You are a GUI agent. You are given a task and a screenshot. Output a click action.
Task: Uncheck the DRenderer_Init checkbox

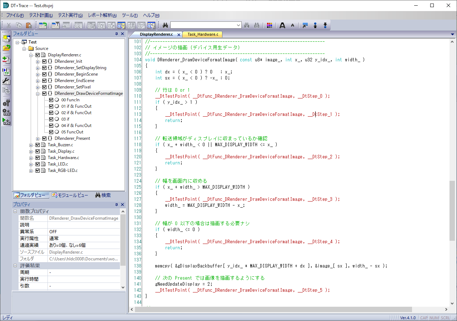(x=45, y=61)
